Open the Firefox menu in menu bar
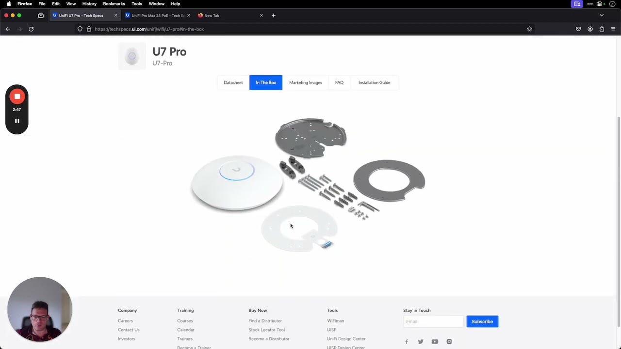This screenshot has width=621, height=349. (x=25, y=4)
